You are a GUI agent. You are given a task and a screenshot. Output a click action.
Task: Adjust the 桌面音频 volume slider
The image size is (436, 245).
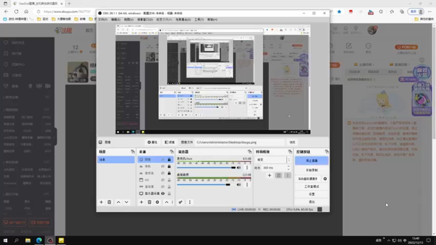228,185
